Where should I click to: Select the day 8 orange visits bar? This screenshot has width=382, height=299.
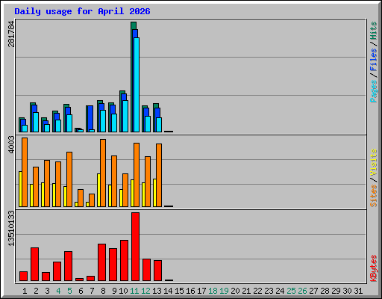tap(103, 173)
